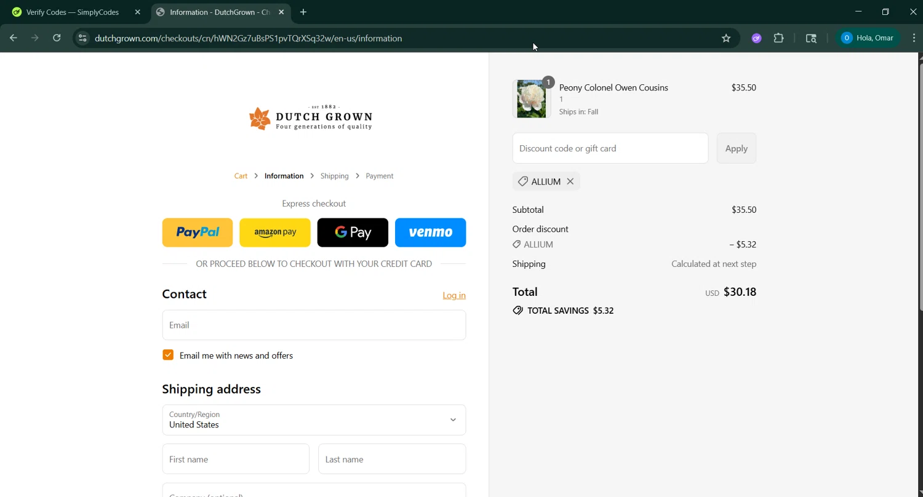Click the ALLIUM tag icon chip
Image resolution: width=923 pixels, height=497 pixels.
(x=523, y=181)
